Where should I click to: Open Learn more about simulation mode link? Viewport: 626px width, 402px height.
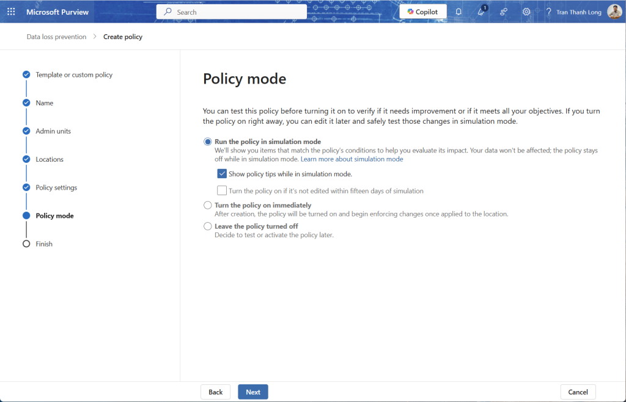[352, 159]
